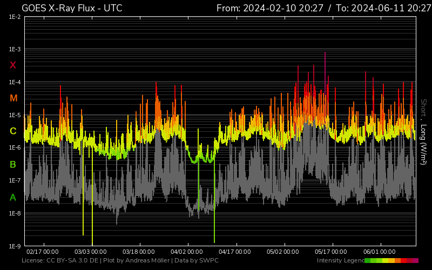Click the pure orange swatch in intensity legend
The image size is (432, 270).
coord(397,260)
